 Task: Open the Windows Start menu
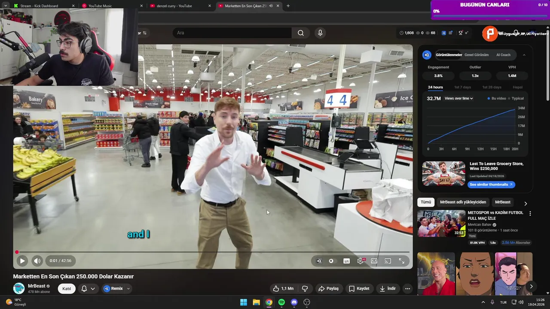coord(244,302)
